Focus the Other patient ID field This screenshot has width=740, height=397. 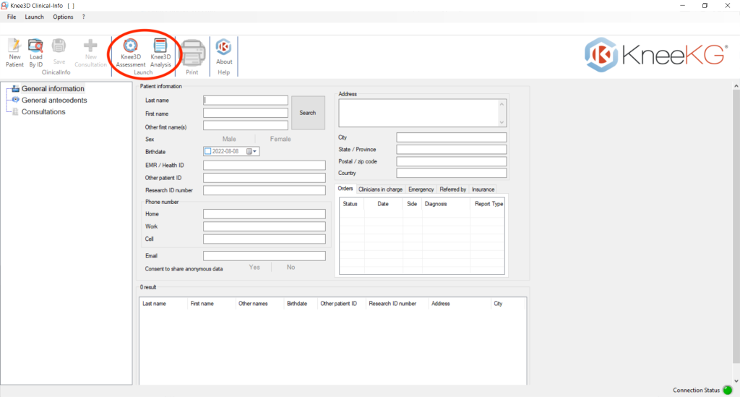click(264, 177)
